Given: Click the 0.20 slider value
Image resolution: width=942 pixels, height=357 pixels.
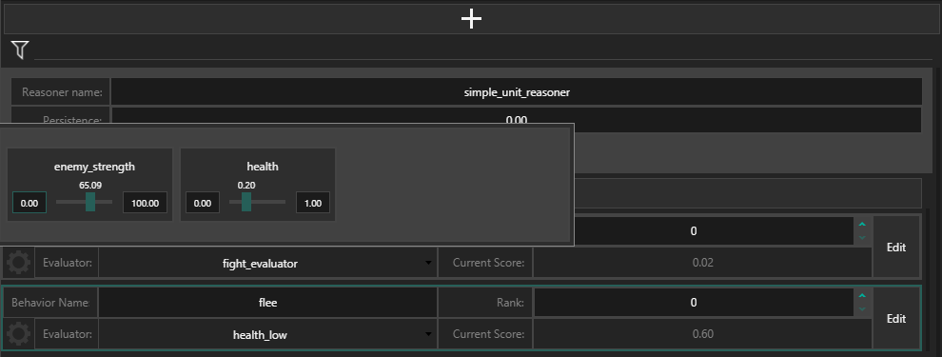Looking at the screenshot, I should click(x=246, y=185).
